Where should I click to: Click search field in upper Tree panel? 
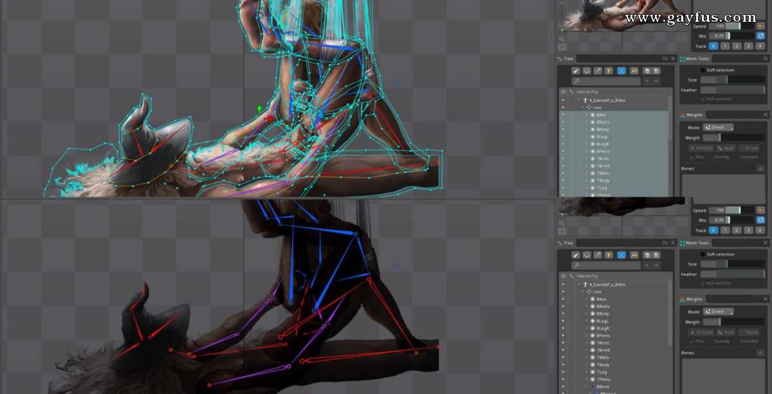605,82
